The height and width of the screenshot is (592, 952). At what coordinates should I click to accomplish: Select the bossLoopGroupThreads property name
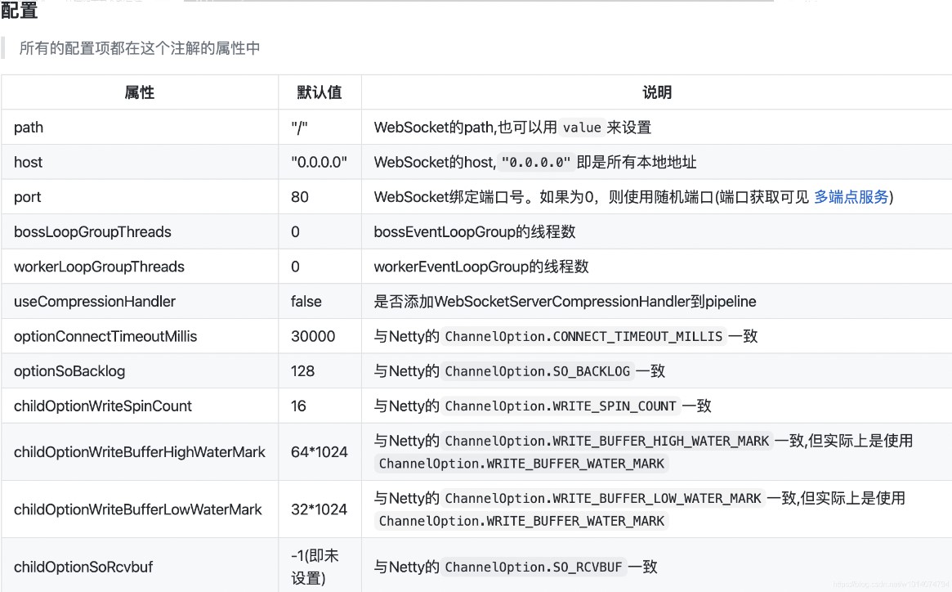(x=92, y=232)
